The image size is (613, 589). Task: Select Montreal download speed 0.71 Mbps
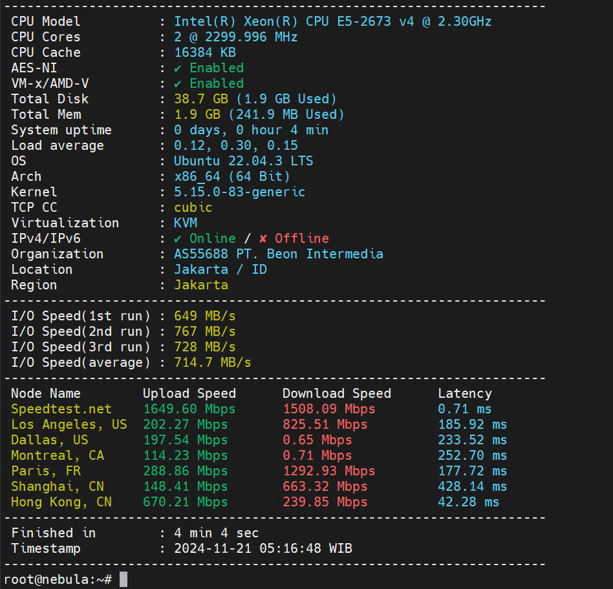pos(317,455)
